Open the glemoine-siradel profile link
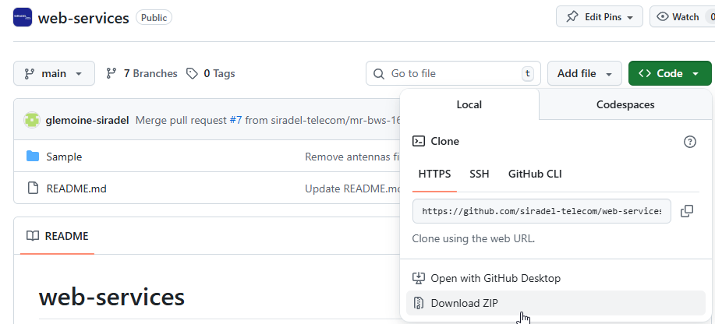Screen dimensions: 715x324 point(87,120)
